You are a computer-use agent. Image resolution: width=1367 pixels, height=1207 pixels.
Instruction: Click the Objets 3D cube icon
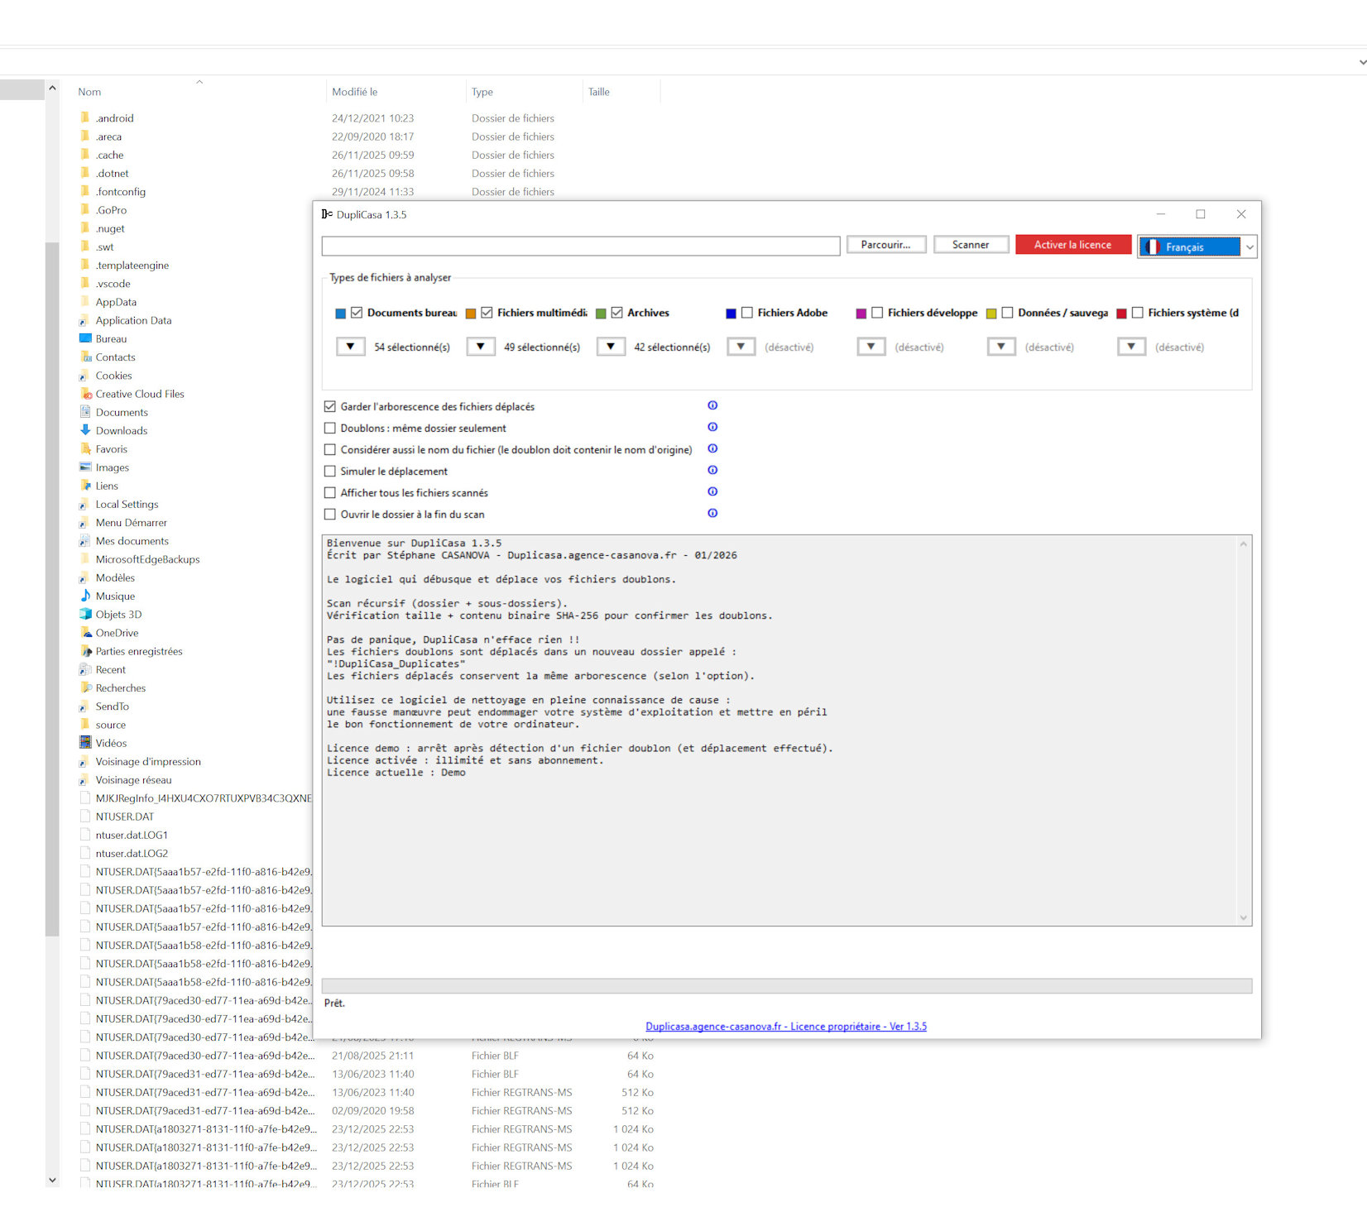85,614
